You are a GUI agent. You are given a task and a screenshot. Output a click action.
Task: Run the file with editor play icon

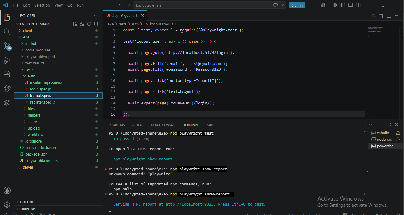tap(374, 16)
